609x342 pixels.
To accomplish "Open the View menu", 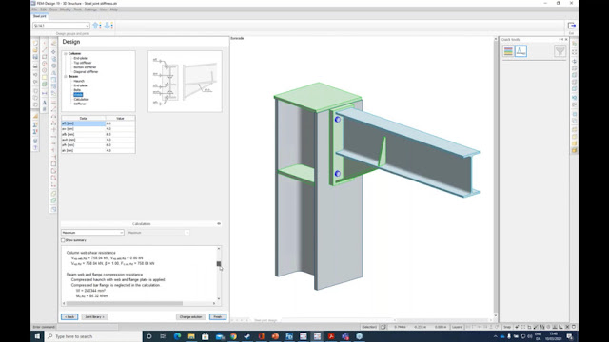I will click(x=104, y=9).
